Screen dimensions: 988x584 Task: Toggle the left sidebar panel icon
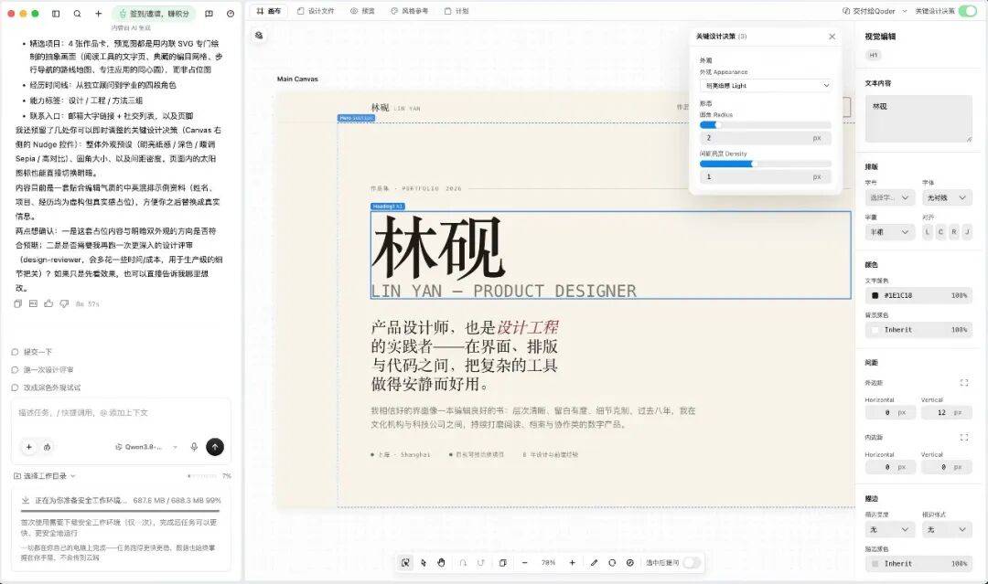click(x=56, y=13)
